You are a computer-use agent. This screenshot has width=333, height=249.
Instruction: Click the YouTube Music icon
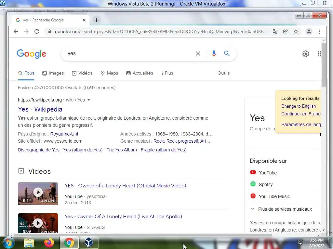click(253, 196)
